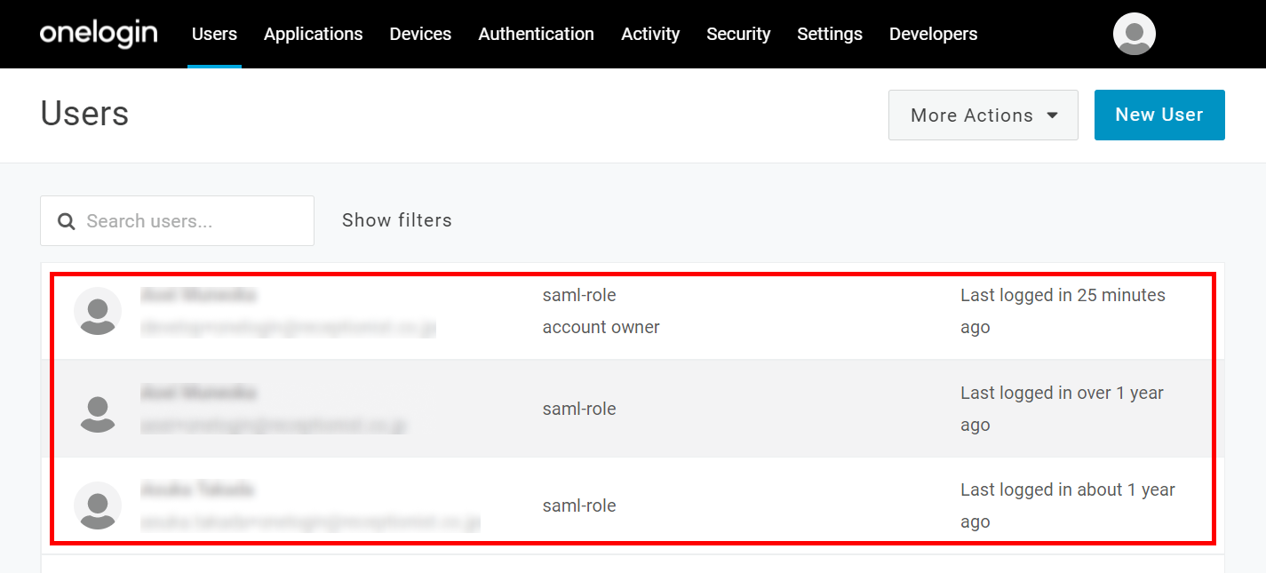
Task: Open the Security menu
Action: [738, 34]
